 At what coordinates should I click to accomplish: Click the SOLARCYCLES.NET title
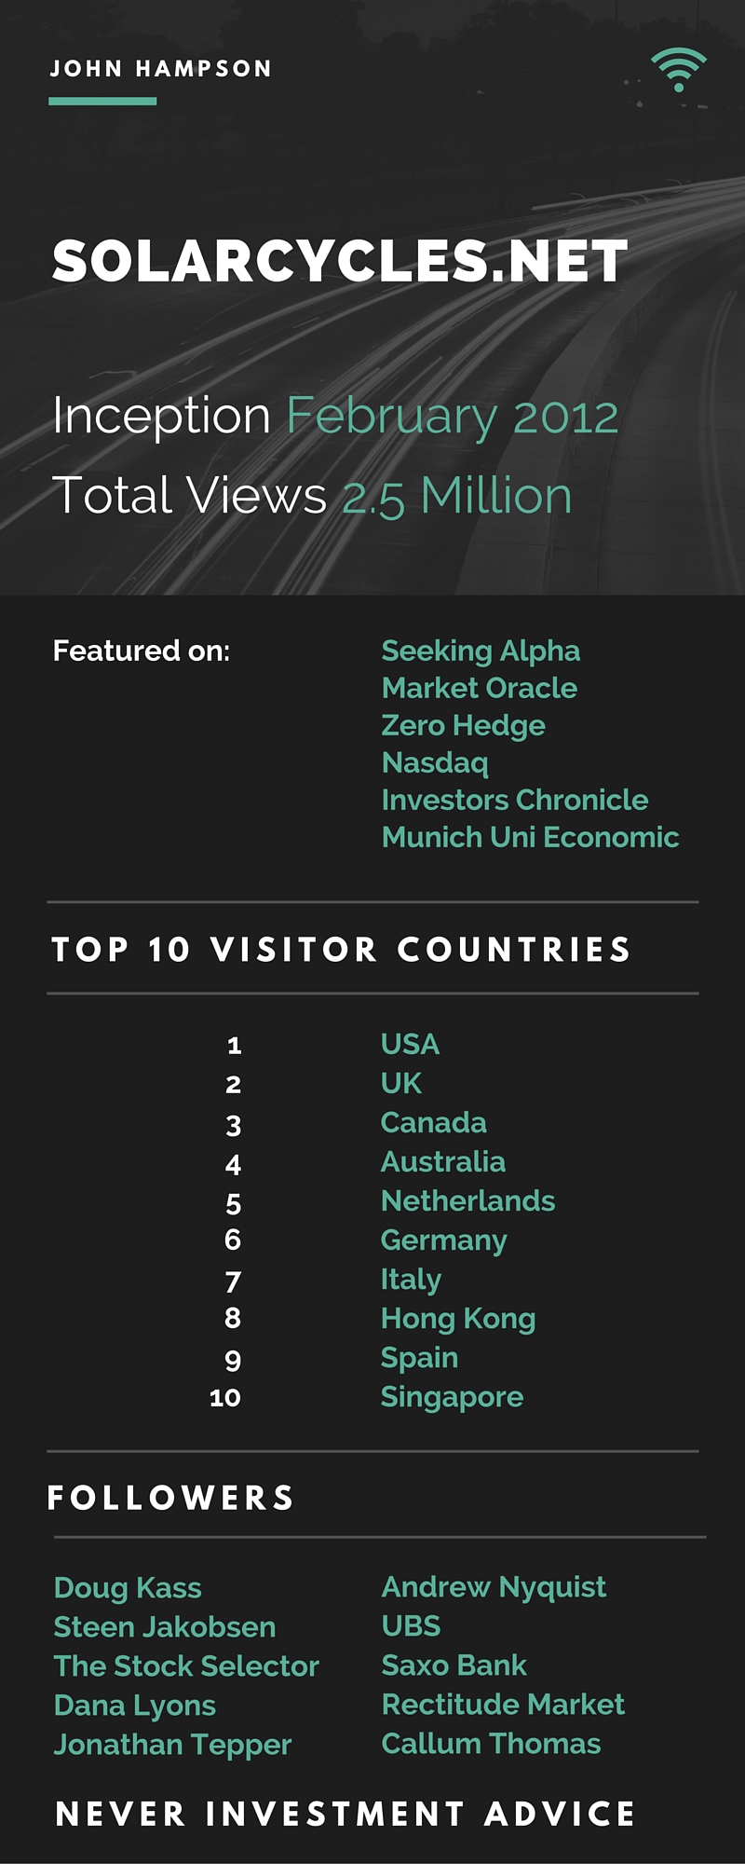(x=340, y=261)
